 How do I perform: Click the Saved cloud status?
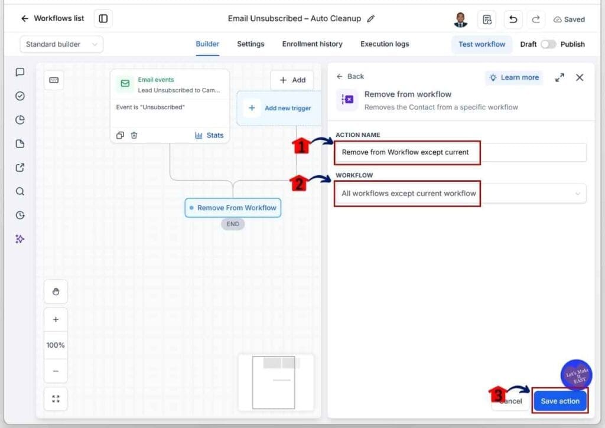569,19
